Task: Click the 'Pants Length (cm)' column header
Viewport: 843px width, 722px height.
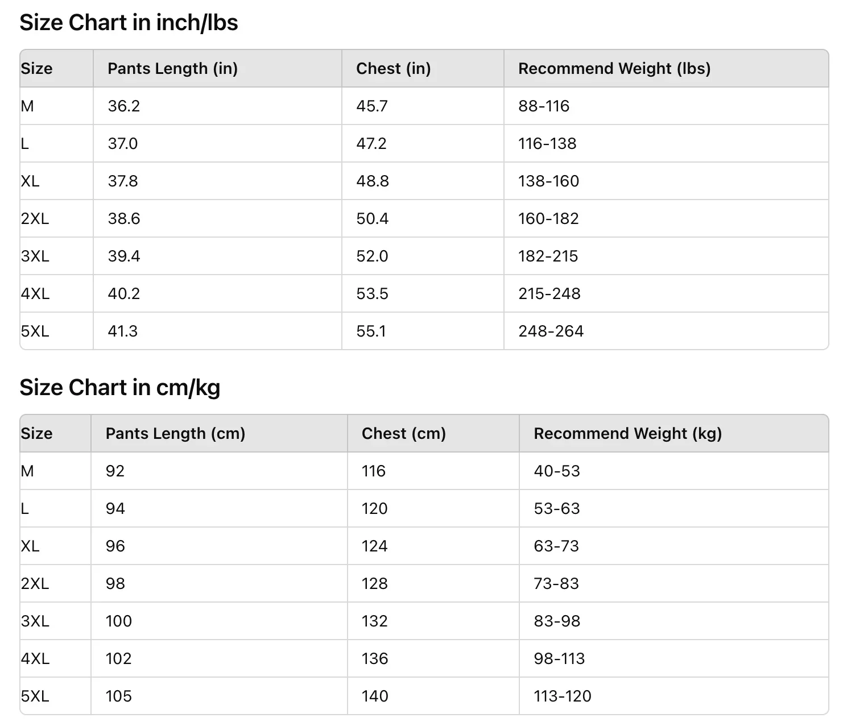Action: tap(175, 434)
